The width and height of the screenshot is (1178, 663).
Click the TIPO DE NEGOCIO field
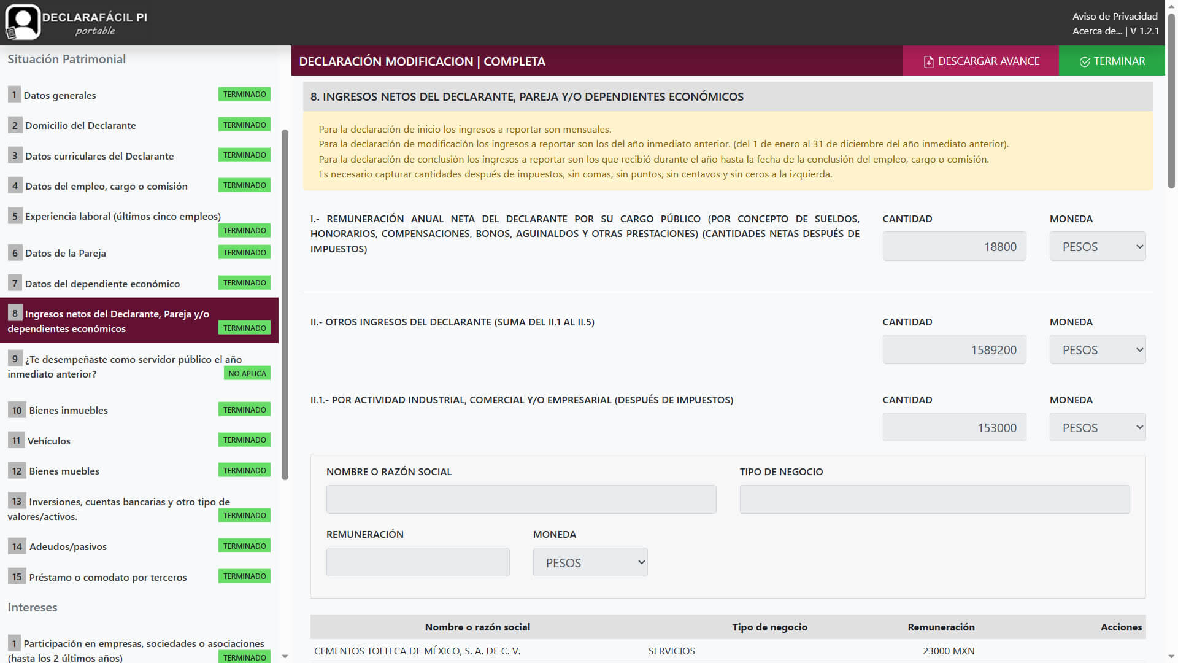934,499
